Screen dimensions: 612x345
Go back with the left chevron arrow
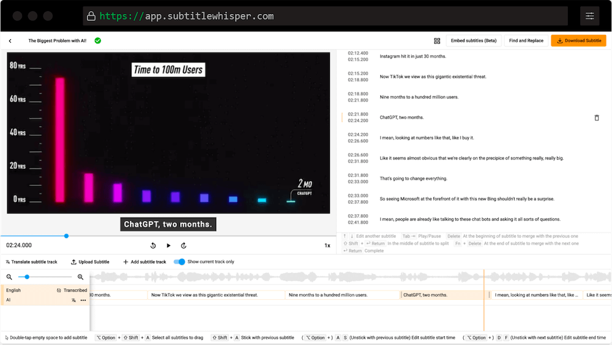[10, 40]
